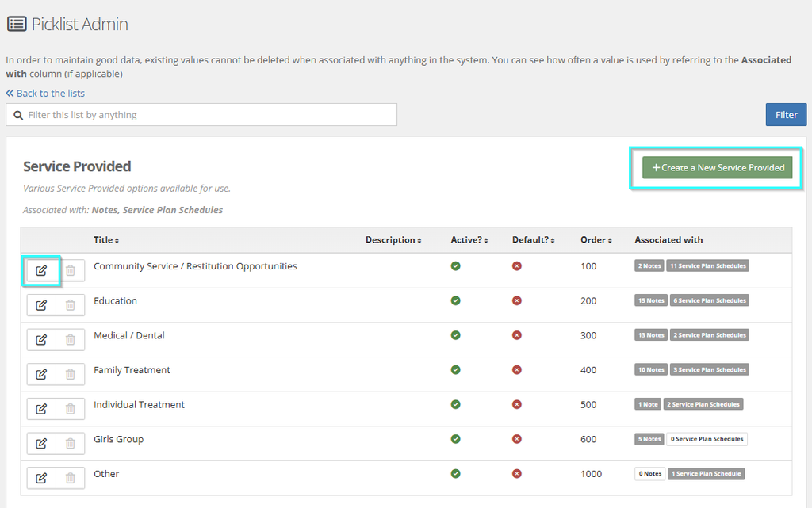
Task: Click the edit icon for Education
Action: tap(41, 305)
